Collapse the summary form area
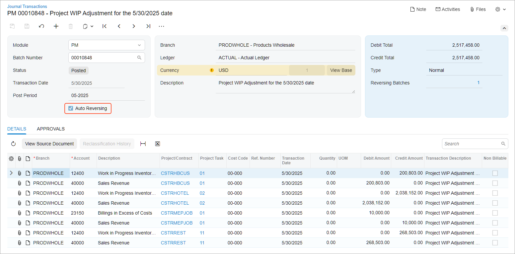The image size is (515, 254). coord(504,28)
